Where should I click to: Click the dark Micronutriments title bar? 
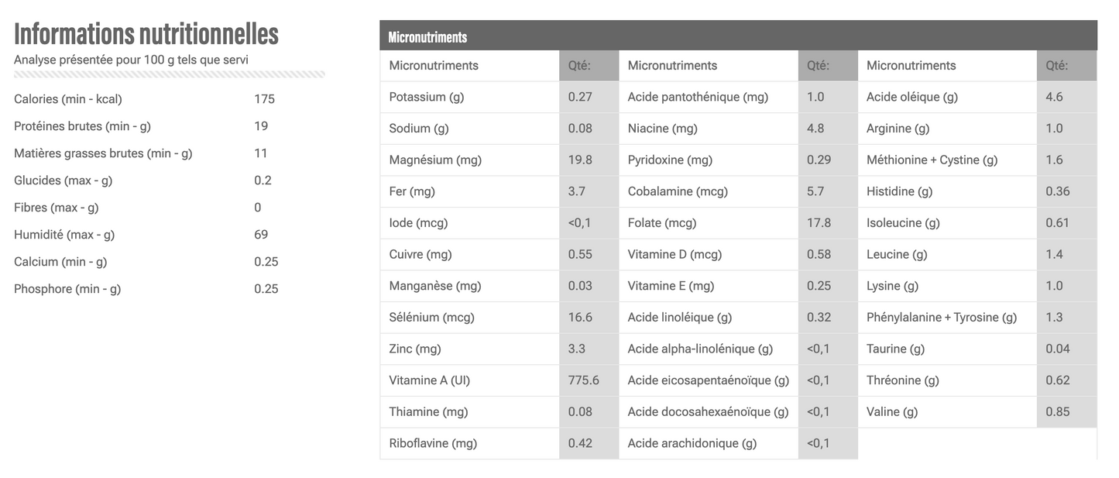tap(738, 36)
